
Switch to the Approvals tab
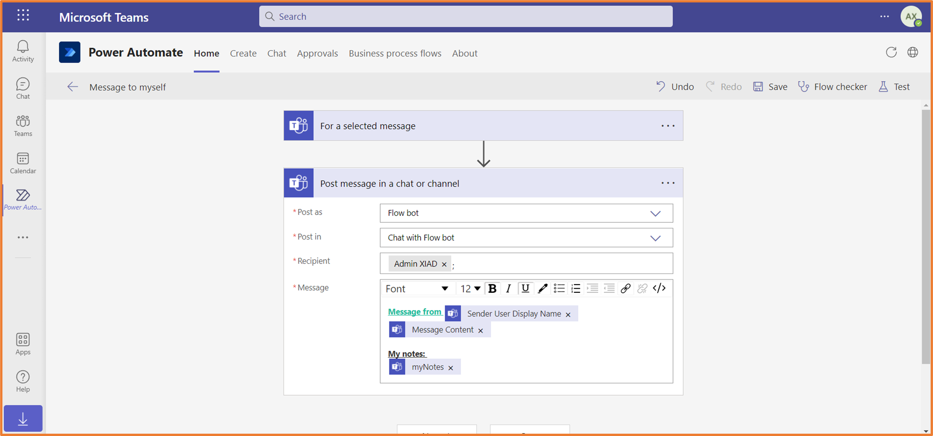317,53
